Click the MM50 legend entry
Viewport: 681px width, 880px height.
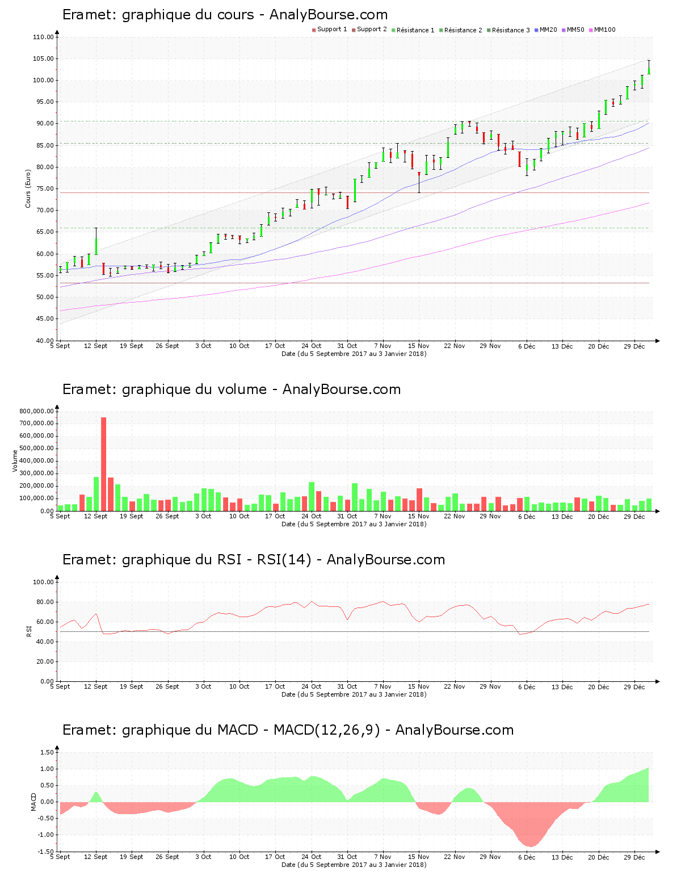click(x=573, y=30)
